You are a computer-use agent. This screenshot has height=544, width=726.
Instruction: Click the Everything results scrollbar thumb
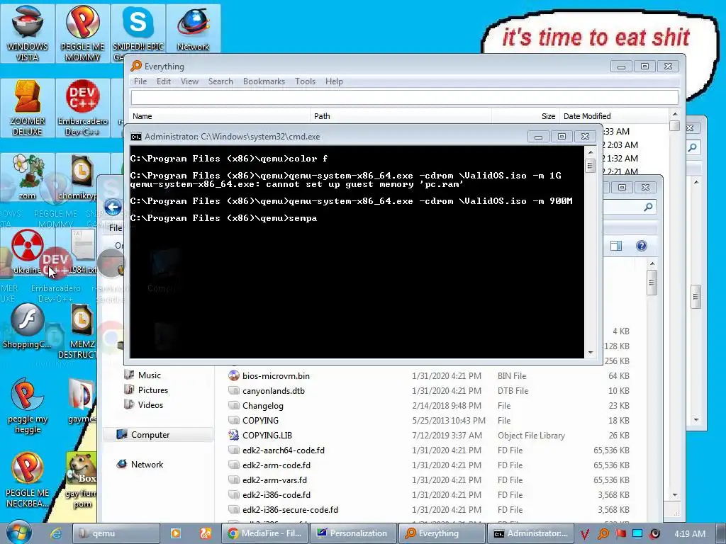pyautogui.click(x=675, y=125)
